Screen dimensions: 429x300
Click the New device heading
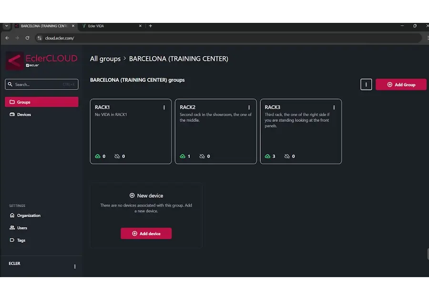tap(146, 196)
